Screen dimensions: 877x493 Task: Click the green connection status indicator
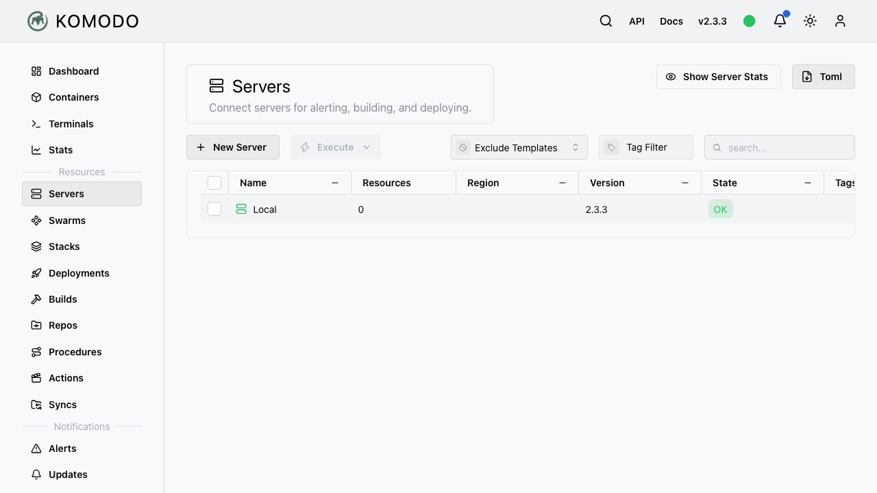[x=750, y=21]
